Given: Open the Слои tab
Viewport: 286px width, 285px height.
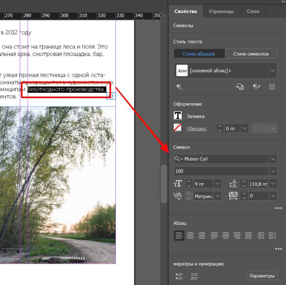Looking at the screenshot, I should coord(253,11).
